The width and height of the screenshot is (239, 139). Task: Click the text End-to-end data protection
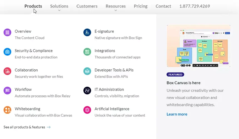coord(36,57)
